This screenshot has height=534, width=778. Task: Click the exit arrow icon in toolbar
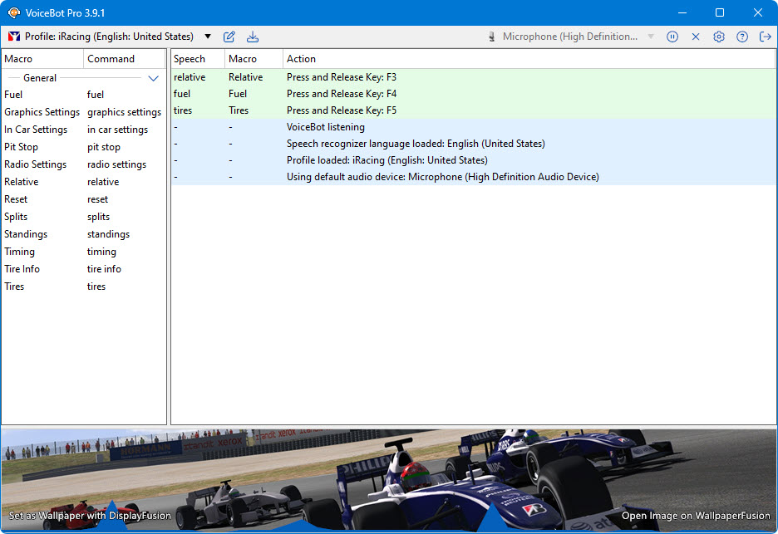pos(766,37)
